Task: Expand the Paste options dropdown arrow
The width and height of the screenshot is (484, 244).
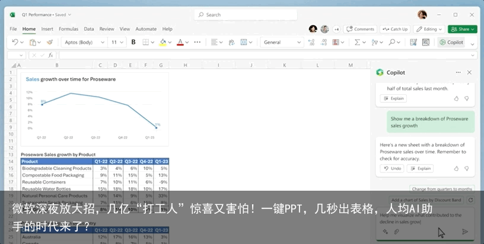Action: (39, 43)
